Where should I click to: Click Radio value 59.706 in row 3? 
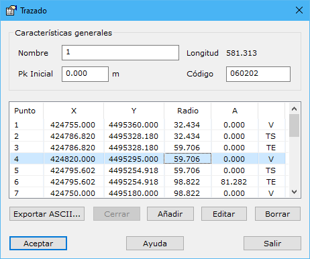[x=187, y=148]
